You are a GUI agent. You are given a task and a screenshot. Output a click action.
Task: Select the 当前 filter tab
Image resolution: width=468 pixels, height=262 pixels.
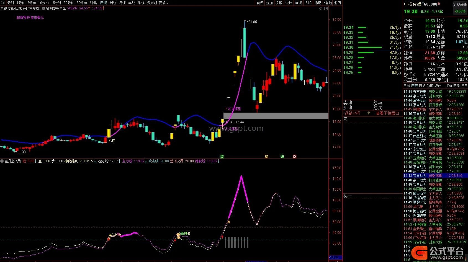point(430,85)
